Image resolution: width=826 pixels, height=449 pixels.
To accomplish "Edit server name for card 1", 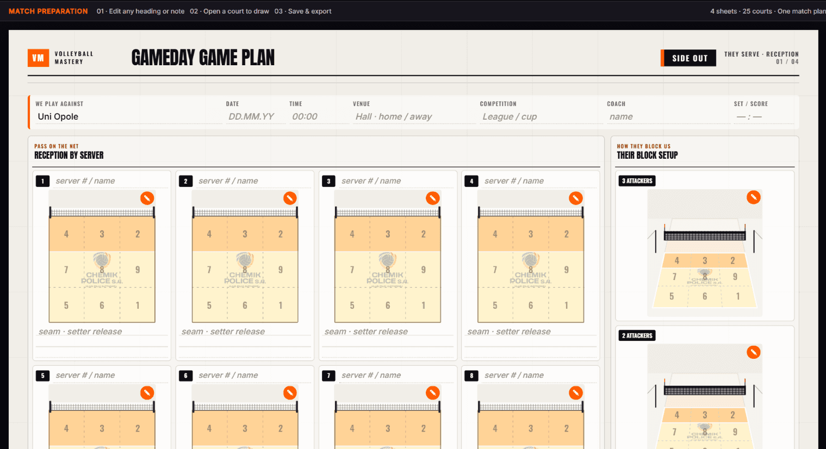I will point(111,181).
